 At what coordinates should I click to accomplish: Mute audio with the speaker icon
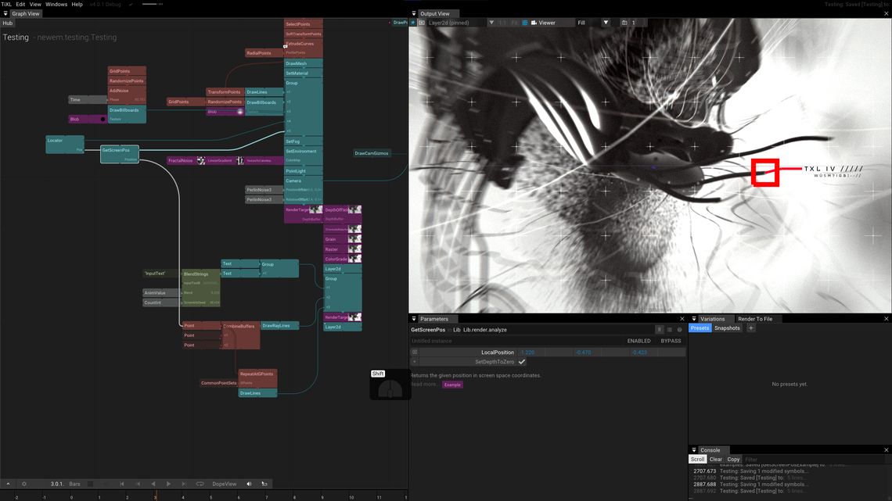pyautogui.click(x=249, y=484)
